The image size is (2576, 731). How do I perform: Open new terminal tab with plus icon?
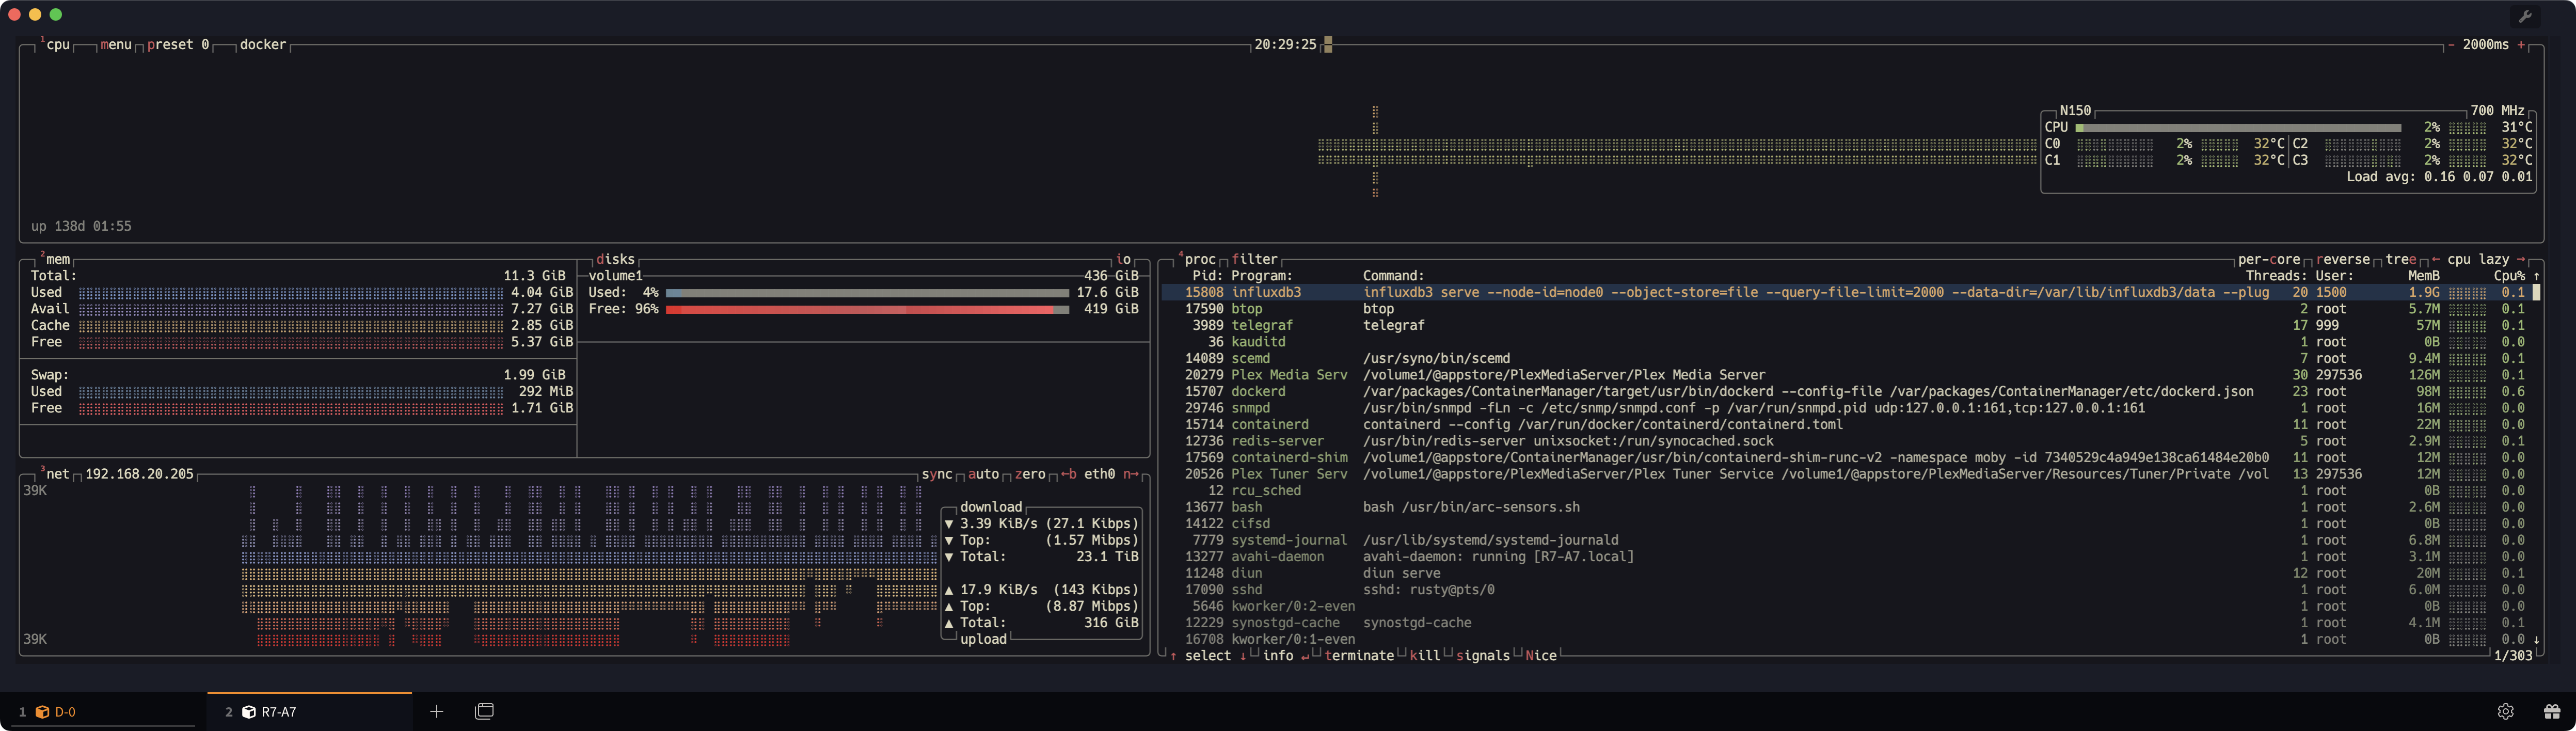436,711
